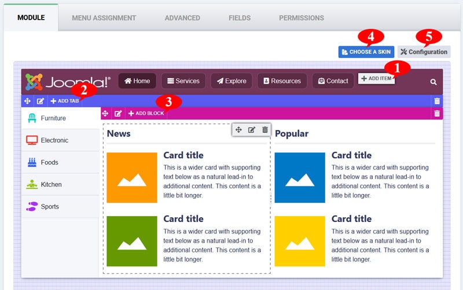This screenshot has height=290, width=463.
Task: Delete tab group via blue bar trash icon
Action: (437, 101)
